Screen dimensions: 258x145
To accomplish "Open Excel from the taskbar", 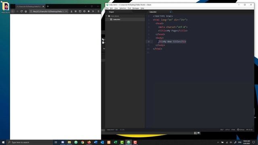I will point(115,142).
